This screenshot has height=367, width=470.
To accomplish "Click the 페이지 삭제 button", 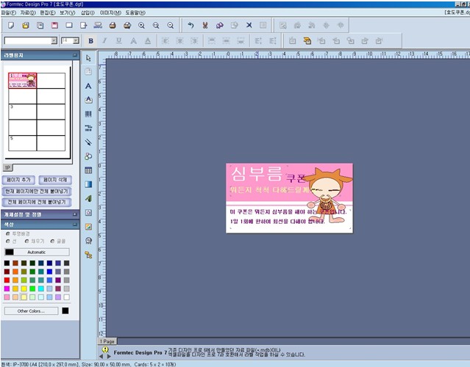I will pos(55,180).
